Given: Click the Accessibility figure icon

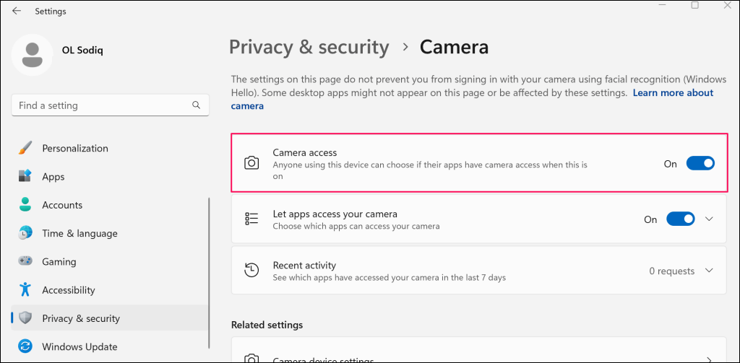Looking at the screenshot, I should click(25, 290).
